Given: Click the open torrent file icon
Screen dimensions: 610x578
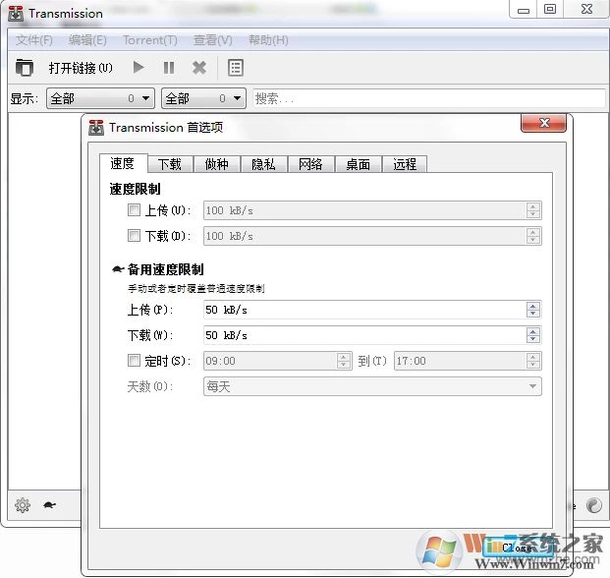Looking at the screenshot, I should point(25,68).
